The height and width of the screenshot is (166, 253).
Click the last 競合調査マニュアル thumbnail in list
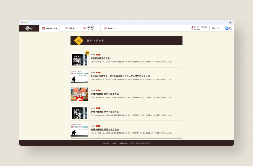(79, 130)
